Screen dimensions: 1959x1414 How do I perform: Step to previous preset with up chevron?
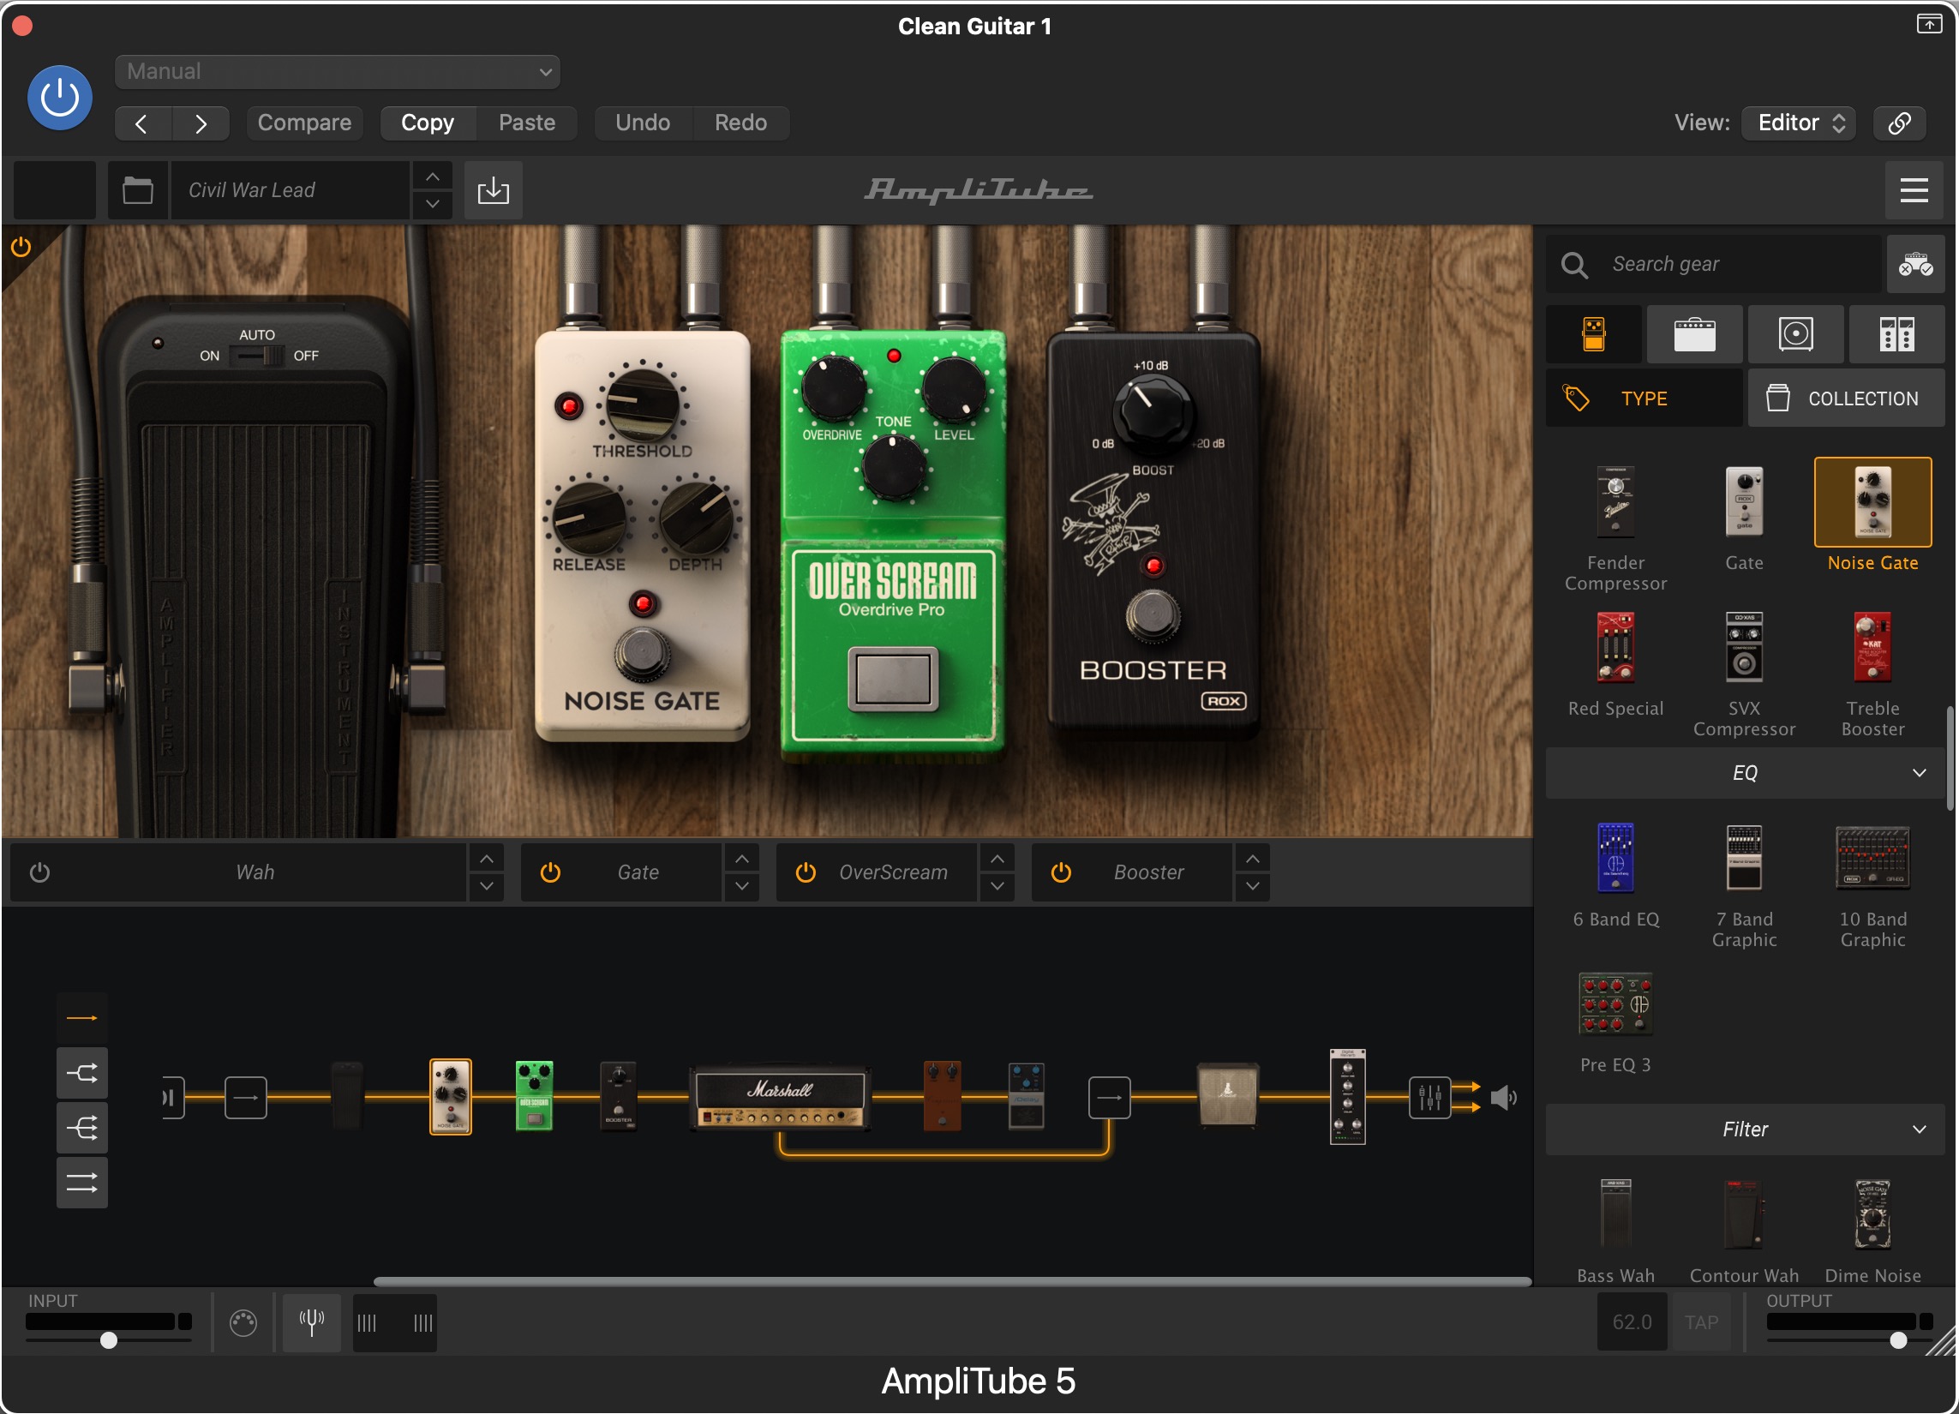(x=433, y=177)
